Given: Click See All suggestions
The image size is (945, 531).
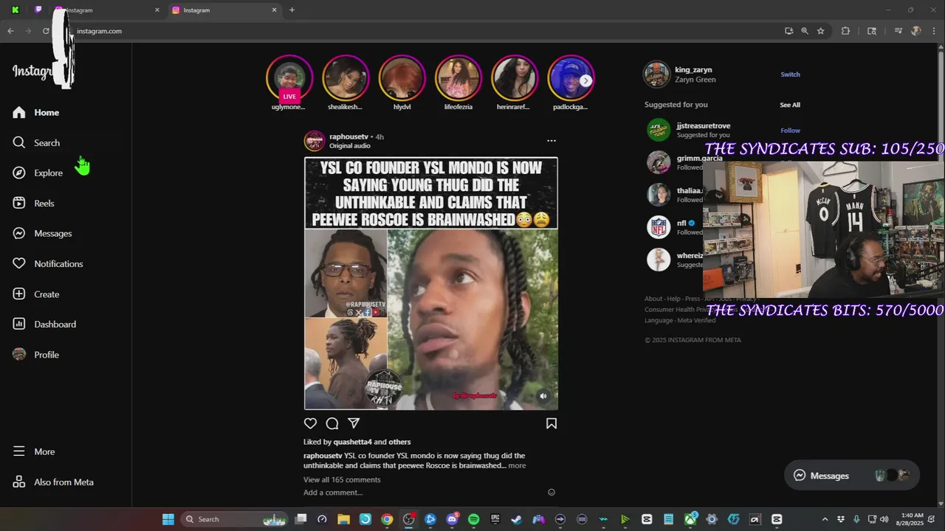Looking at the screenshot, I should pos(790,105).
